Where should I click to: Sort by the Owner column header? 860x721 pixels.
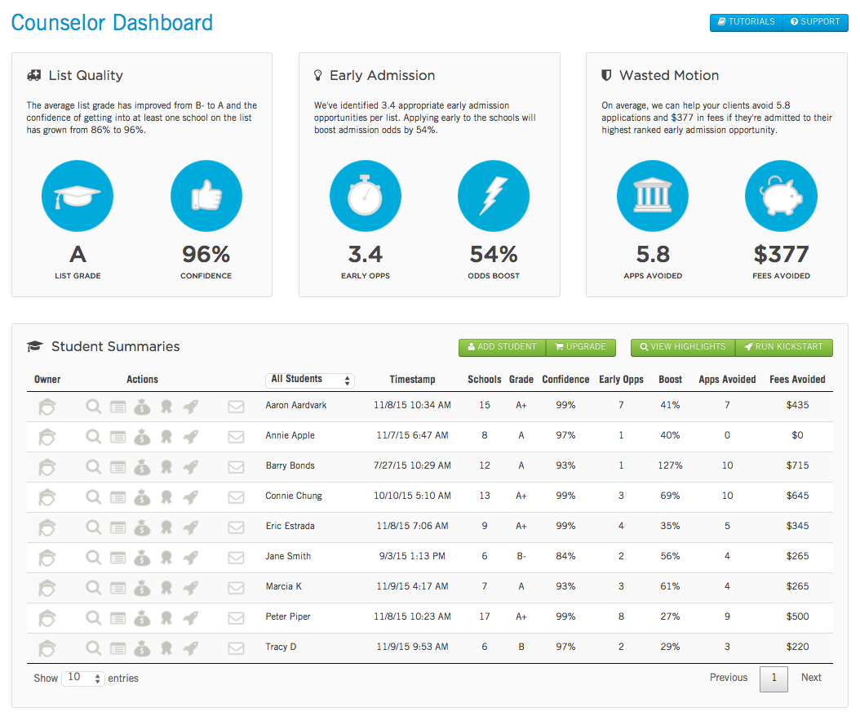point(47,379)
